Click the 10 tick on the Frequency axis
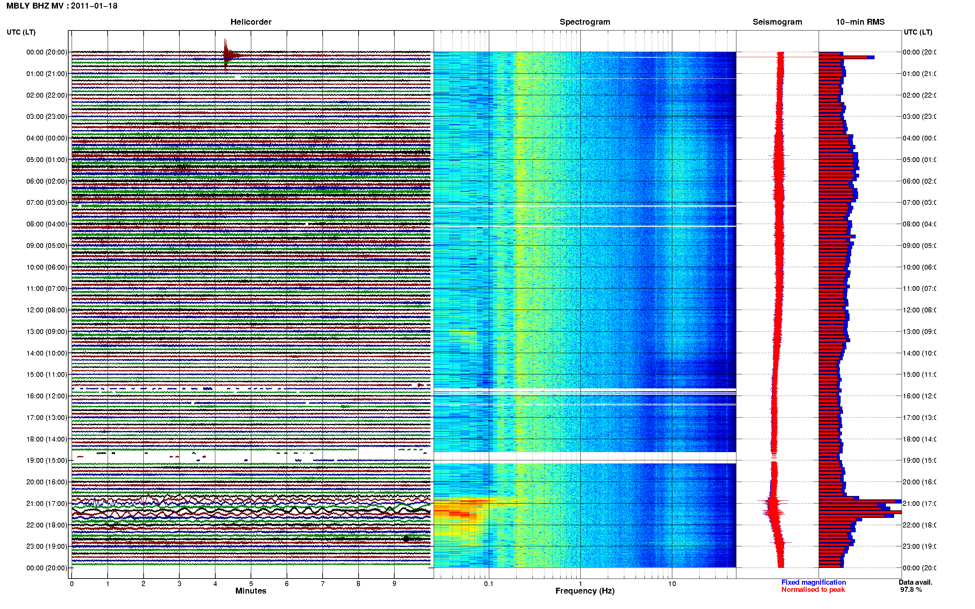 [672, 584]
